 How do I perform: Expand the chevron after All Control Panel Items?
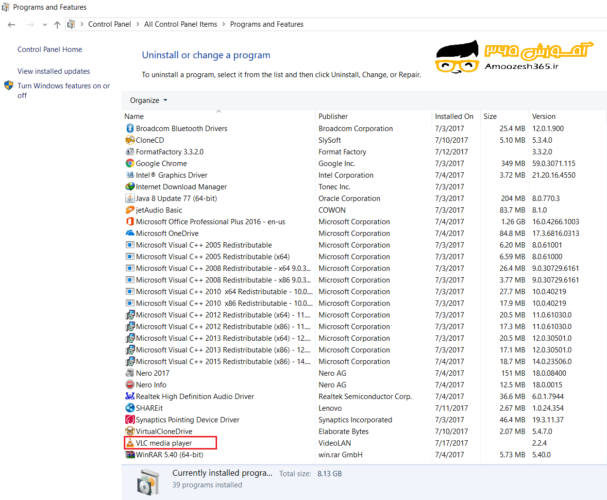point(224,24)
